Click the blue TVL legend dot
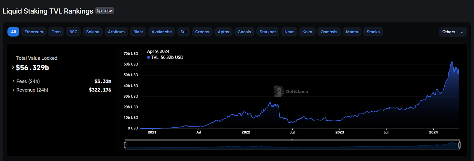474x161 pixels. 148,58
